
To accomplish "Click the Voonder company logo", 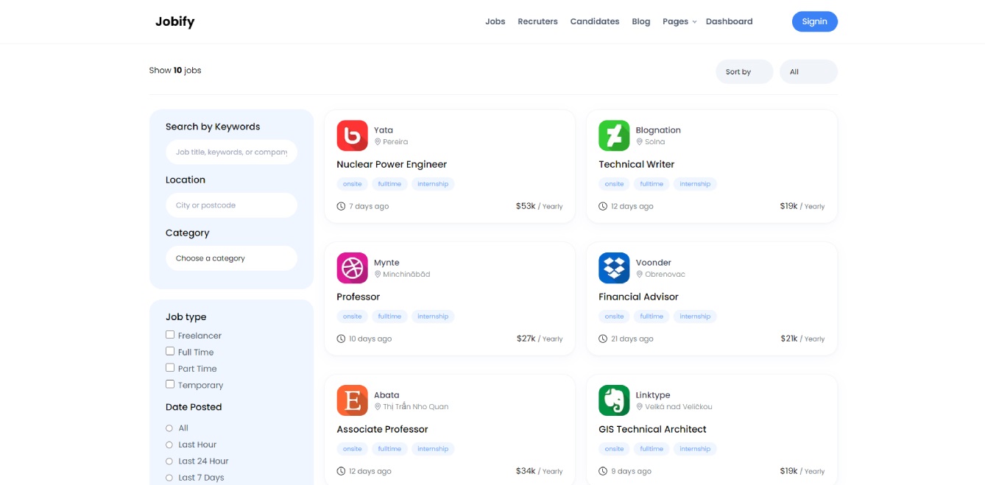I will [614, 268].
